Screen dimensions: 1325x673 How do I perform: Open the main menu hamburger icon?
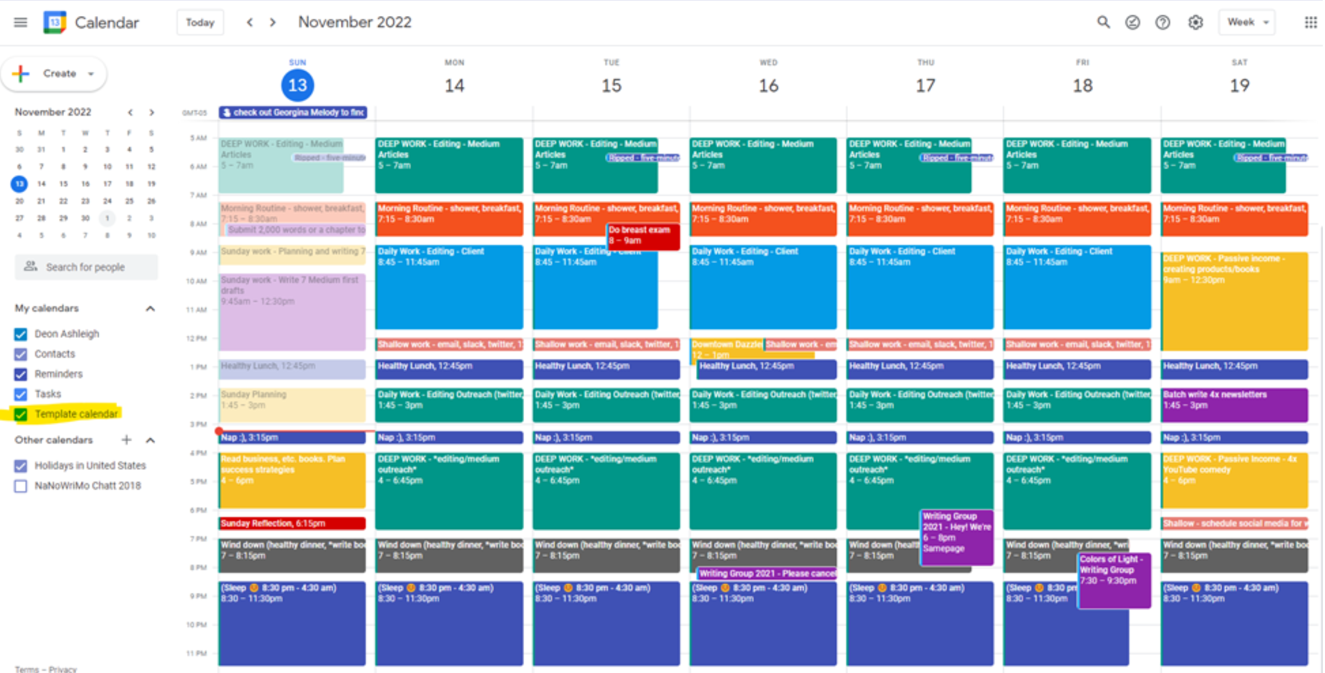click(x=20, y=23)
